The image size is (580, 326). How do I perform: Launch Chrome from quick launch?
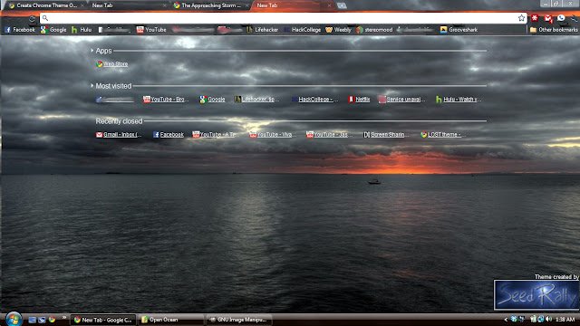(x=53, y=320)
